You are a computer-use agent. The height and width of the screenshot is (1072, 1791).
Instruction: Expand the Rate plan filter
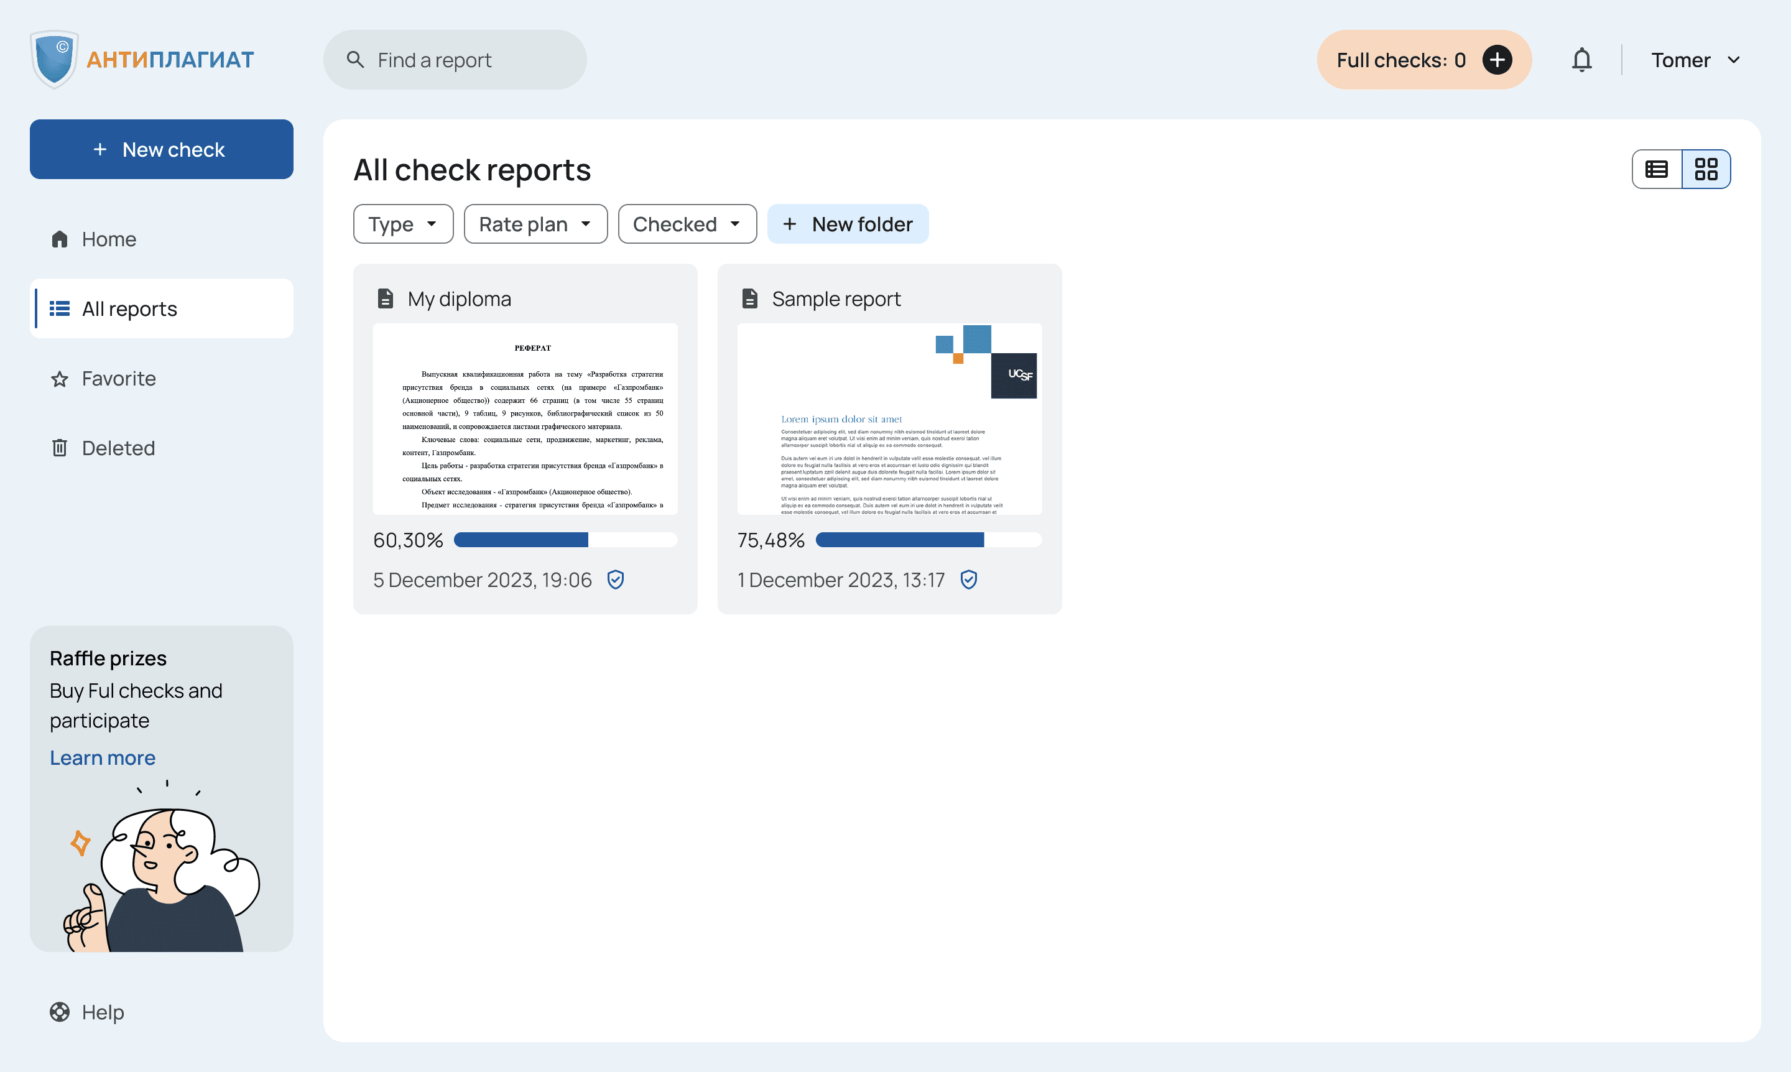coord(535,224)
